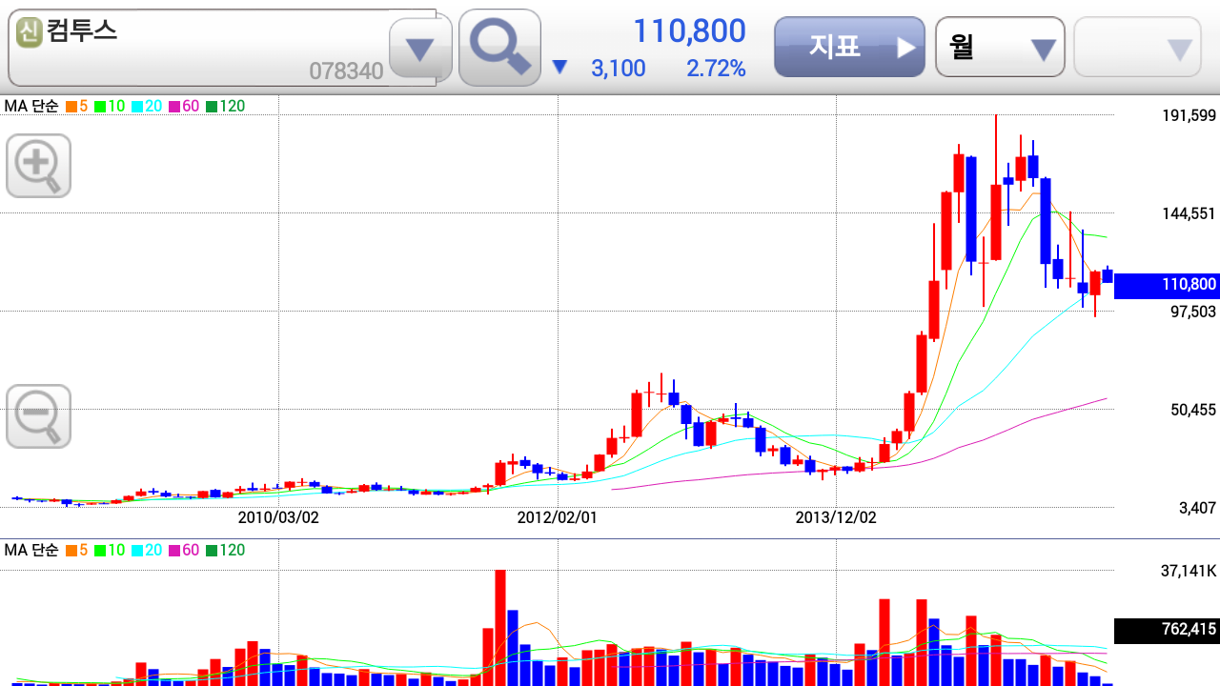
Task: Click the 144,551 axis label
Action: [x=1189, y=214]
